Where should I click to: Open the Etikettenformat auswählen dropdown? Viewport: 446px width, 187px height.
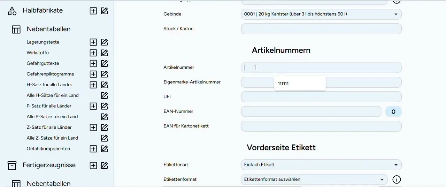tap(314, 180)
